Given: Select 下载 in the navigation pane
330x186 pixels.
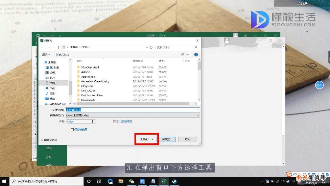Looking at the screenshot, I should coord(52,88).
